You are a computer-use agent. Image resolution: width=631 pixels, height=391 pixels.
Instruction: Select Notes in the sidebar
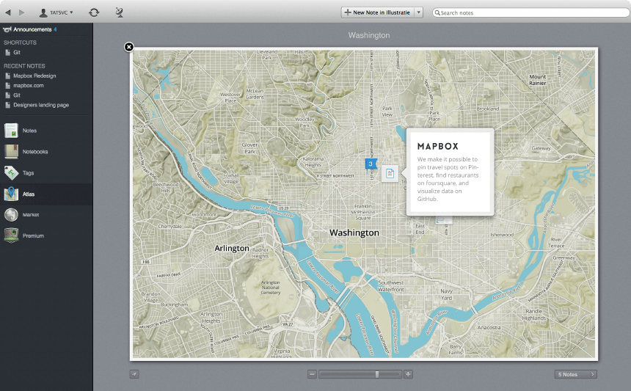[x=46, y=131]
